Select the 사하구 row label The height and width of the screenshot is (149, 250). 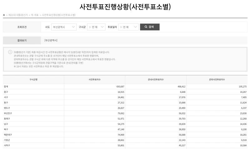[7, 145]
